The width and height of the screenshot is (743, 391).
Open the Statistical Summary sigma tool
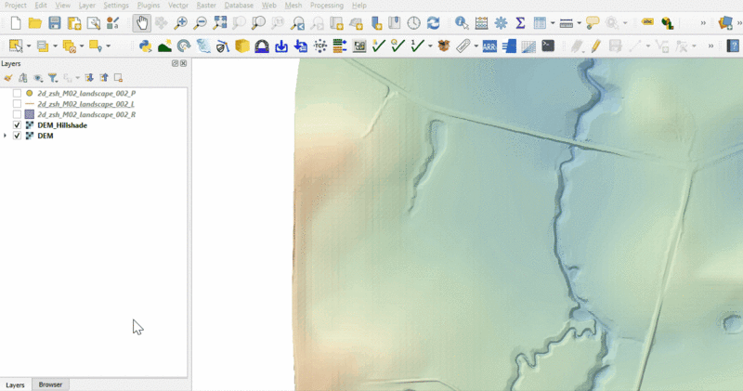(x=520, y=23)
